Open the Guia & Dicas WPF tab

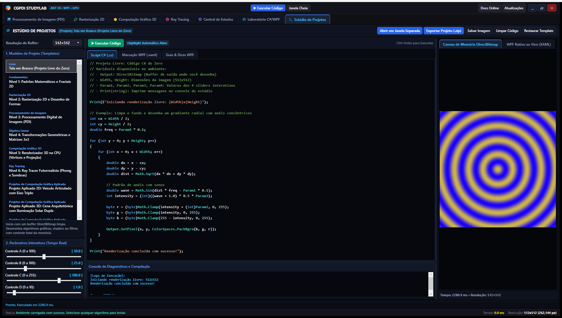[x=180, y=55]
